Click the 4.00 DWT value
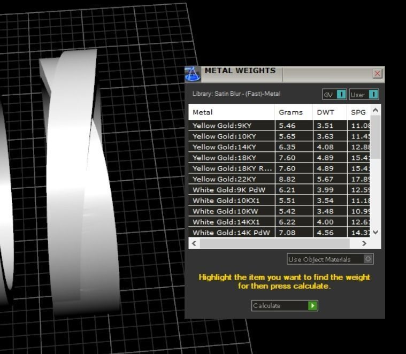The image size is (406, 354). click(x=325, y=222)
